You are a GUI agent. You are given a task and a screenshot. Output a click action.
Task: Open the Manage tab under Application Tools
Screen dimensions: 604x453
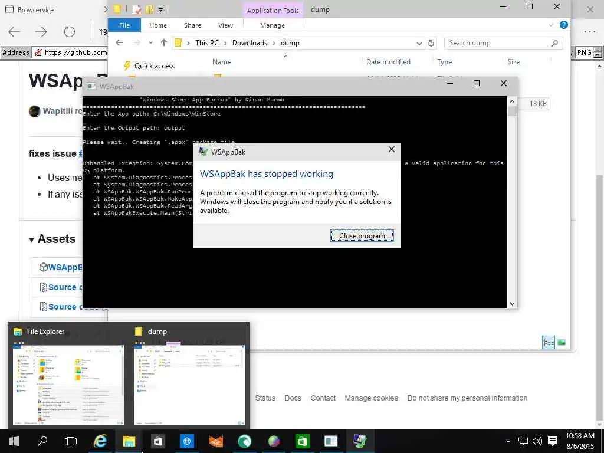pyautogui.click(x=273, y=25)
